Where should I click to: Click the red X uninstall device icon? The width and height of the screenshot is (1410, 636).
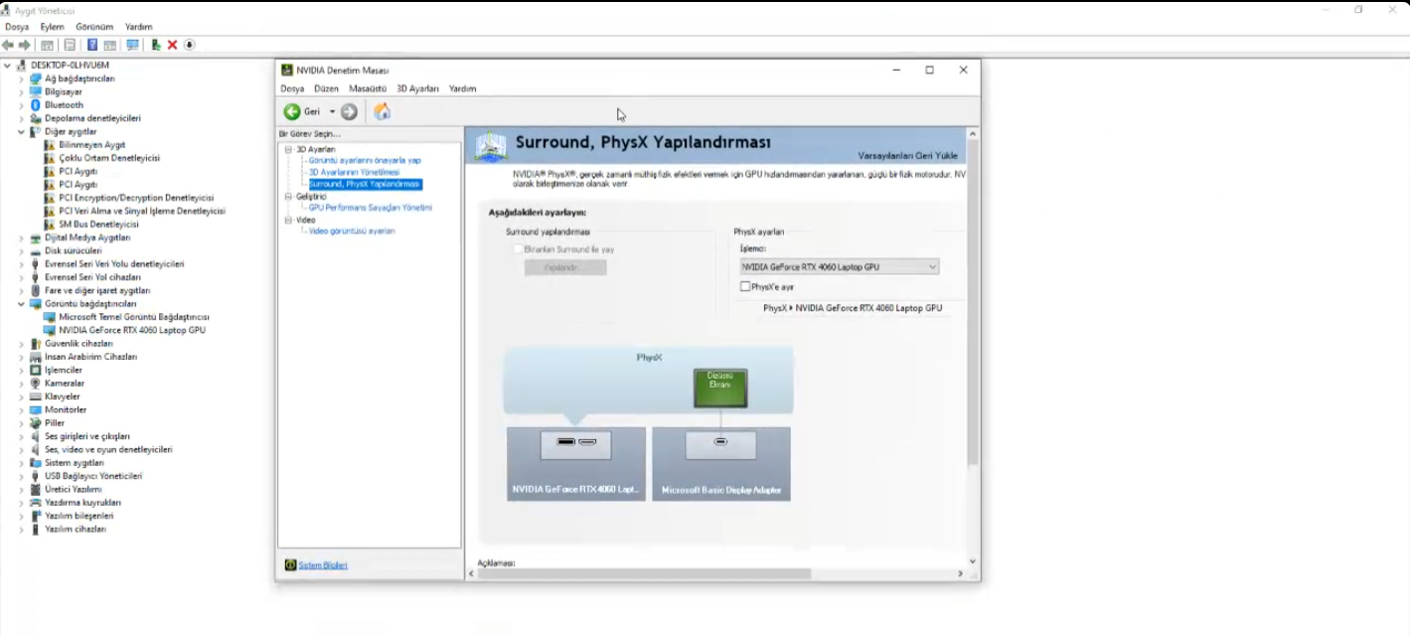point(172,45)
